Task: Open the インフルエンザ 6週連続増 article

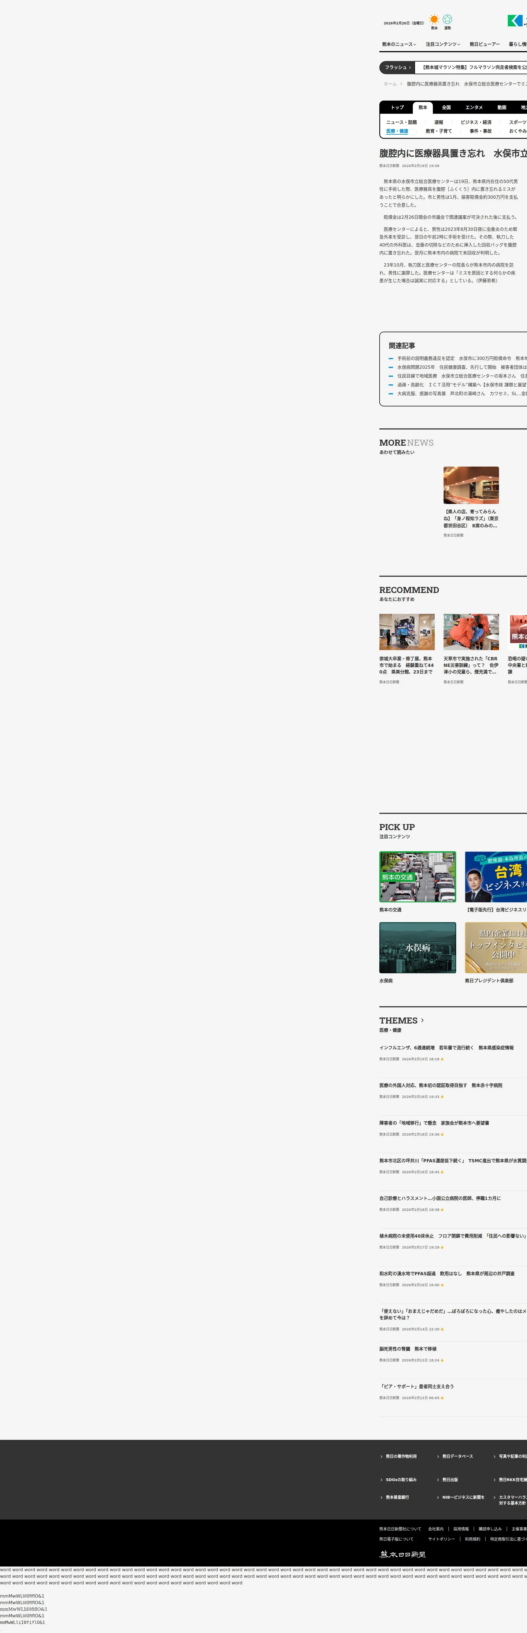Action: (446, 1048)
